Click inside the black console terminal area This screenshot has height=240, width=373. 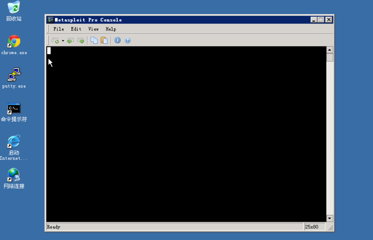point(186,134)
